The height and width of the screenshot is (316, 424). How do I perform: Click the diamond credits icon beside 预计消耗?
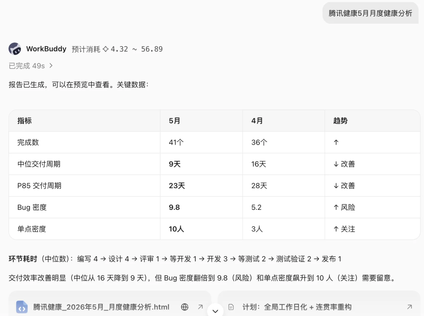[106, 49]
